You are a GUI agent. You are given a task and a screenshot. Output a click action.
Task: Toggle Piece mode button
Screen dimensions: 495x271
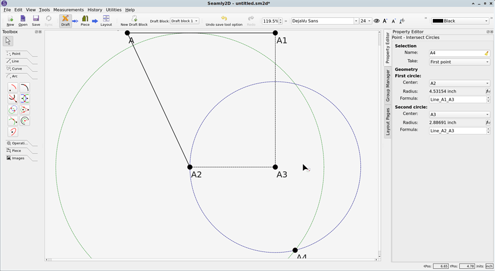click(85, 20)
